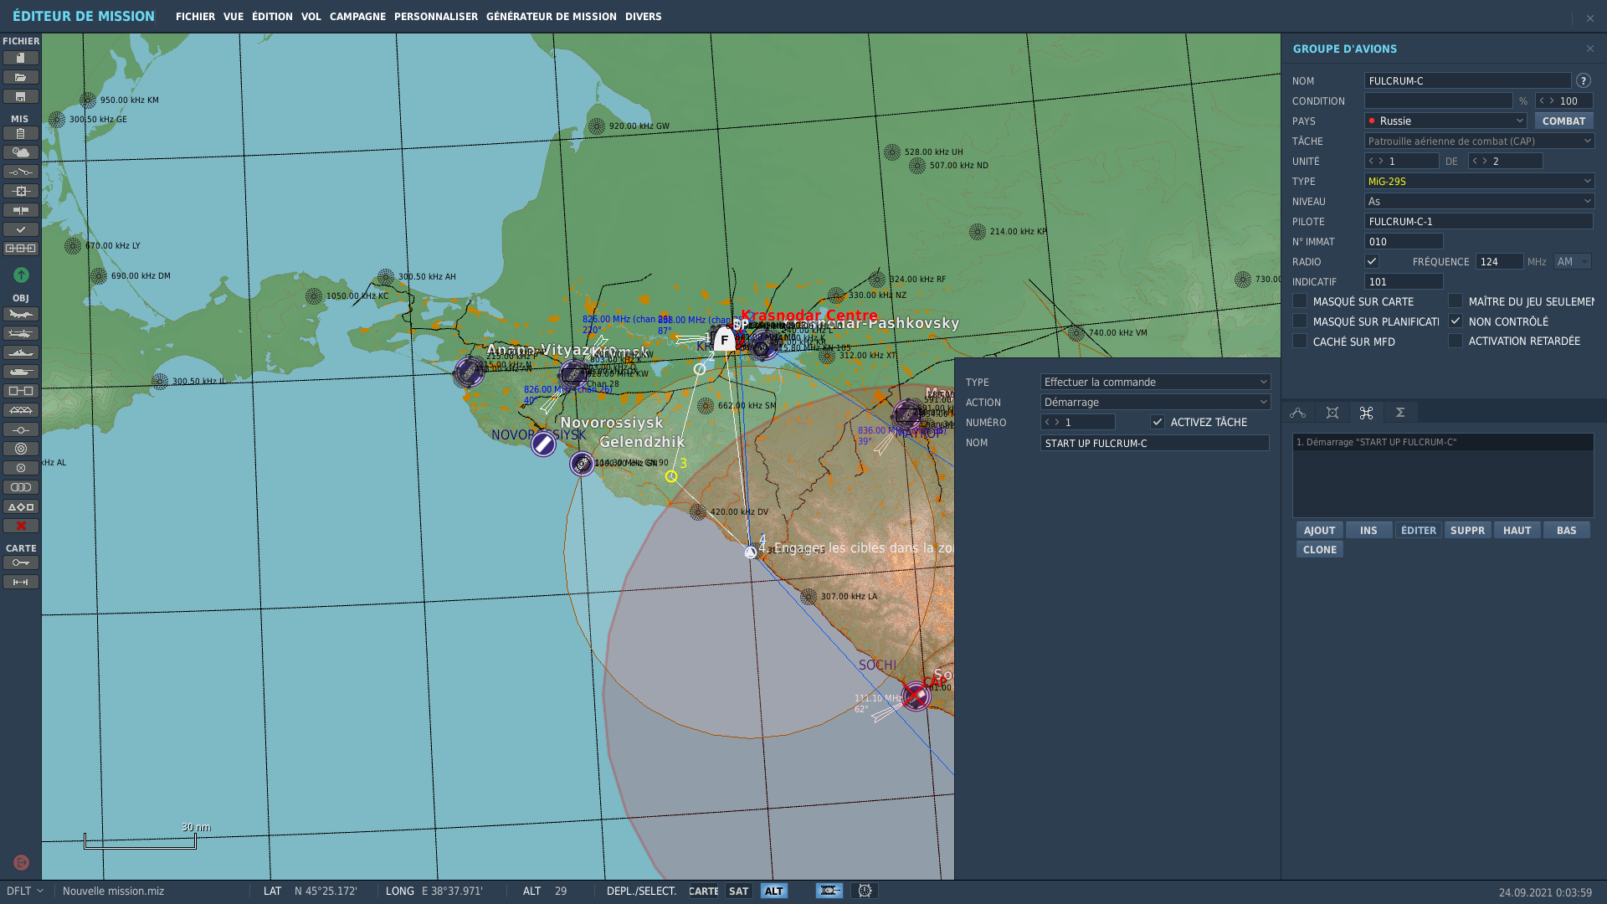Open the FICHIER menu
This screenshot has width=1607, height=904.
tap(195, 16)
